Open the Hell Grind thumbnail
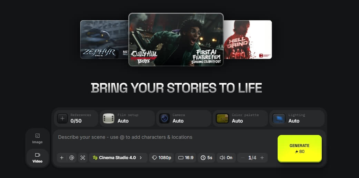The width and height of the screenshot is (359, 178). coord(248,40)
